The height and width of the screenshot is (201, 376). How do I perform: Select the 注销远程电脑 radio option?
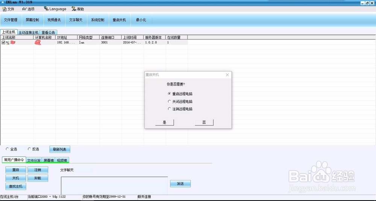180,109
